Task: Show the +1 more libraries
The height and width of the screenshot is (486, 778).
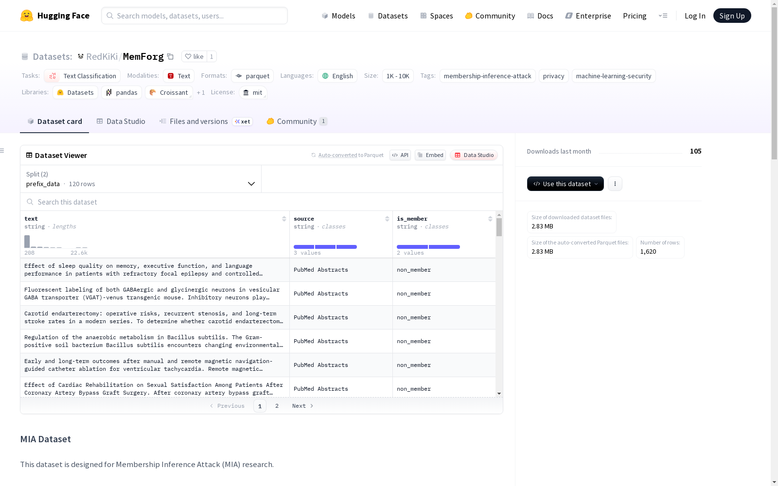Action: (x=201, y=92)
